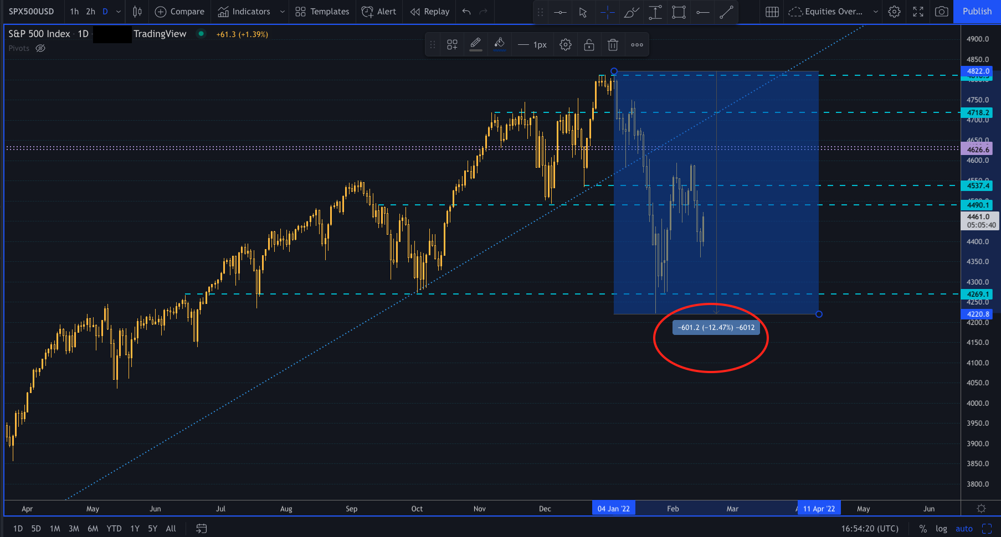Screen dimensions: 1001x537
Task: Open drawing settings gear in floating toolbar
Action: point(565,45)
